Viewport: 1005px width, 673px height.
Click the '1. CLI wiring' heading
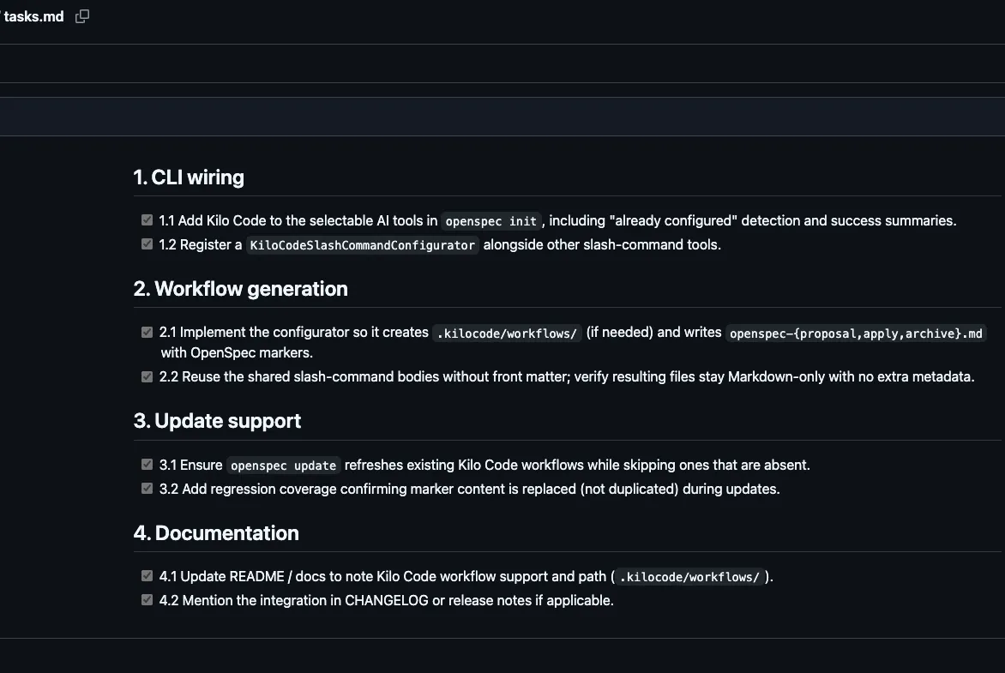point(189,177)
